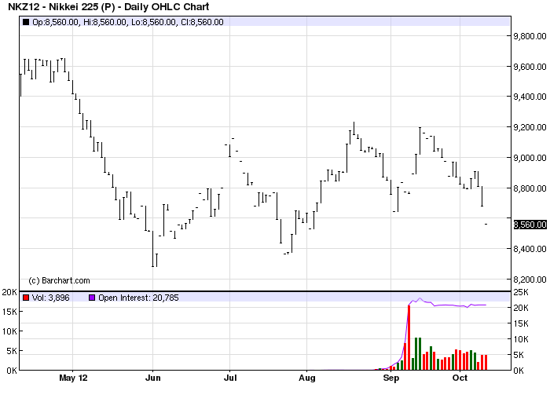Click the 9,200.00 price axis label
550x402 pixels.
530,127
